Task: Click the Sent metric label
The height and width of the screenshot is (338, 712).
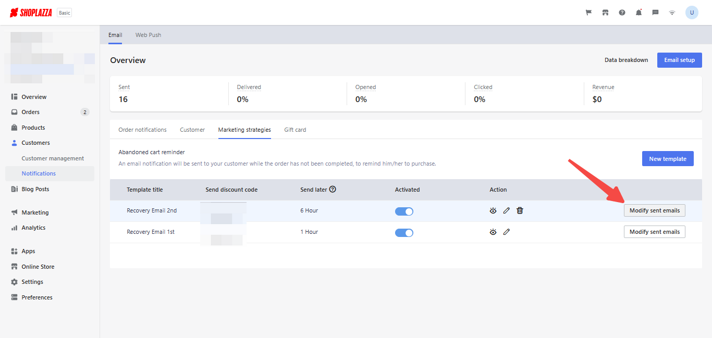Action: [x=124, y=87]
